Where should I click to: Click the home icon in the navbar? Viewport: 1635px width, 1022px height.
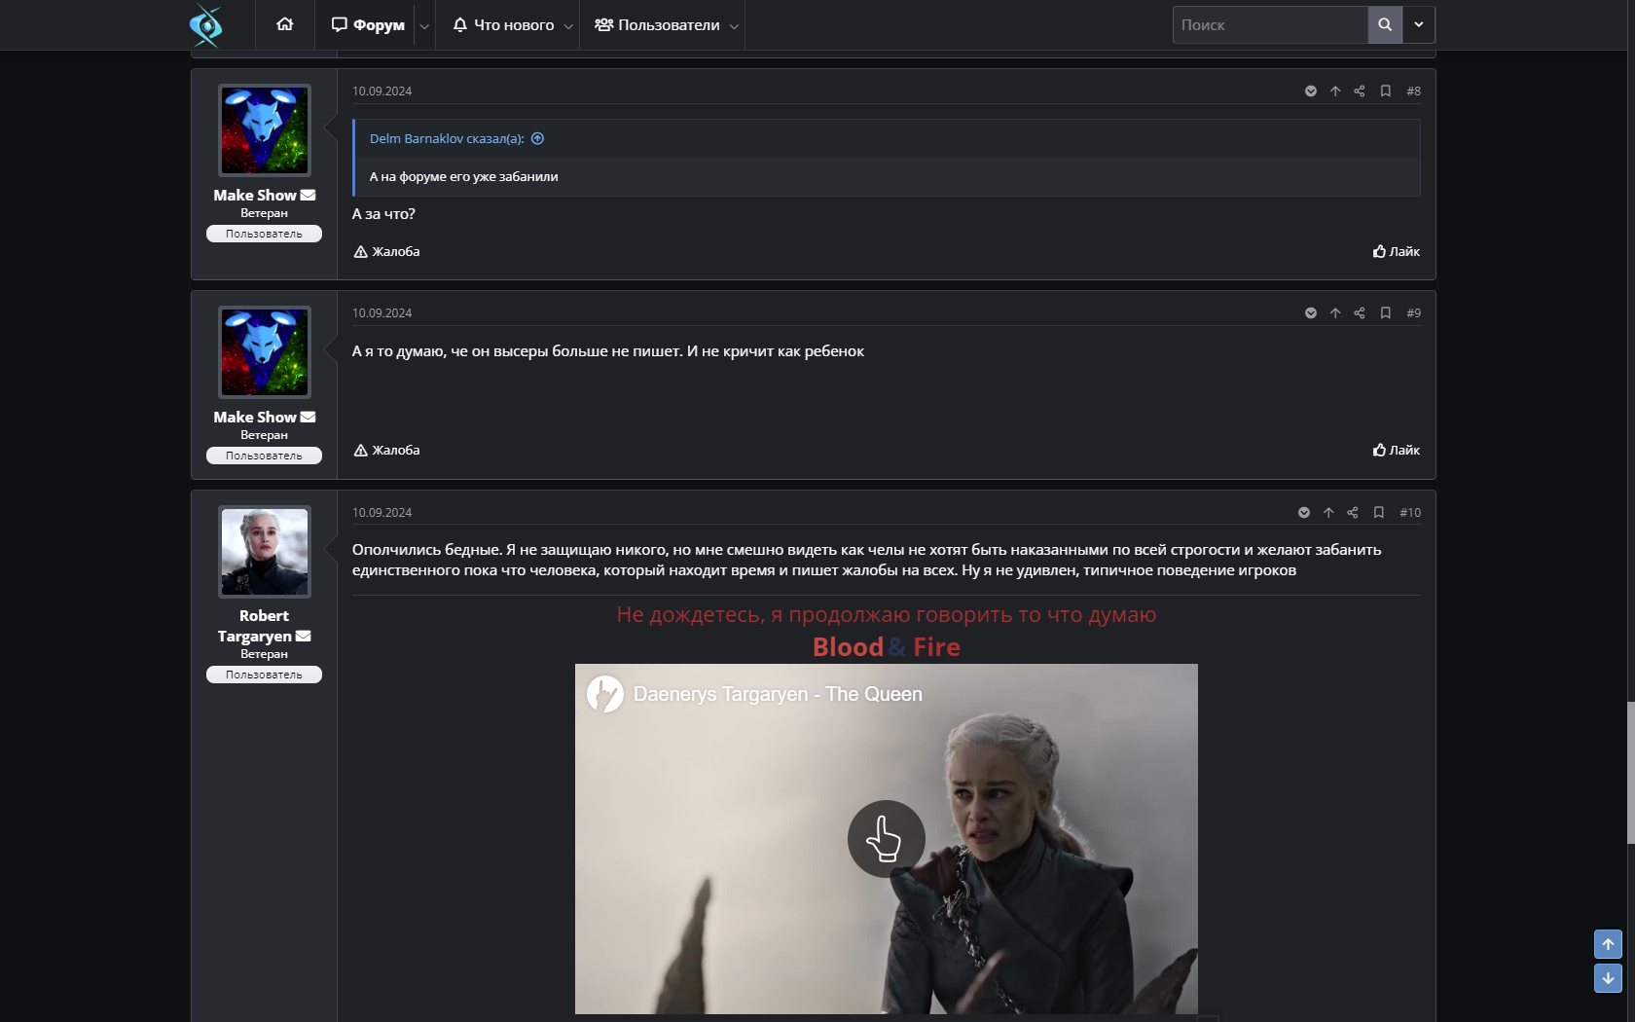pyautogui.click(x=284, y=24)
